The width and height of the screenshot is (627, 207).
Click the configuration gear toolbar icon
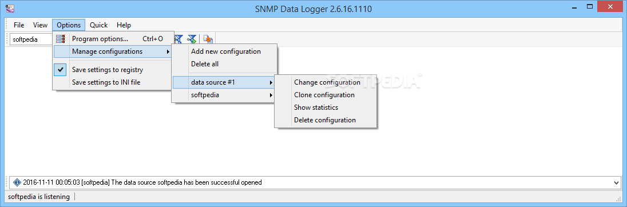[208, 39]
